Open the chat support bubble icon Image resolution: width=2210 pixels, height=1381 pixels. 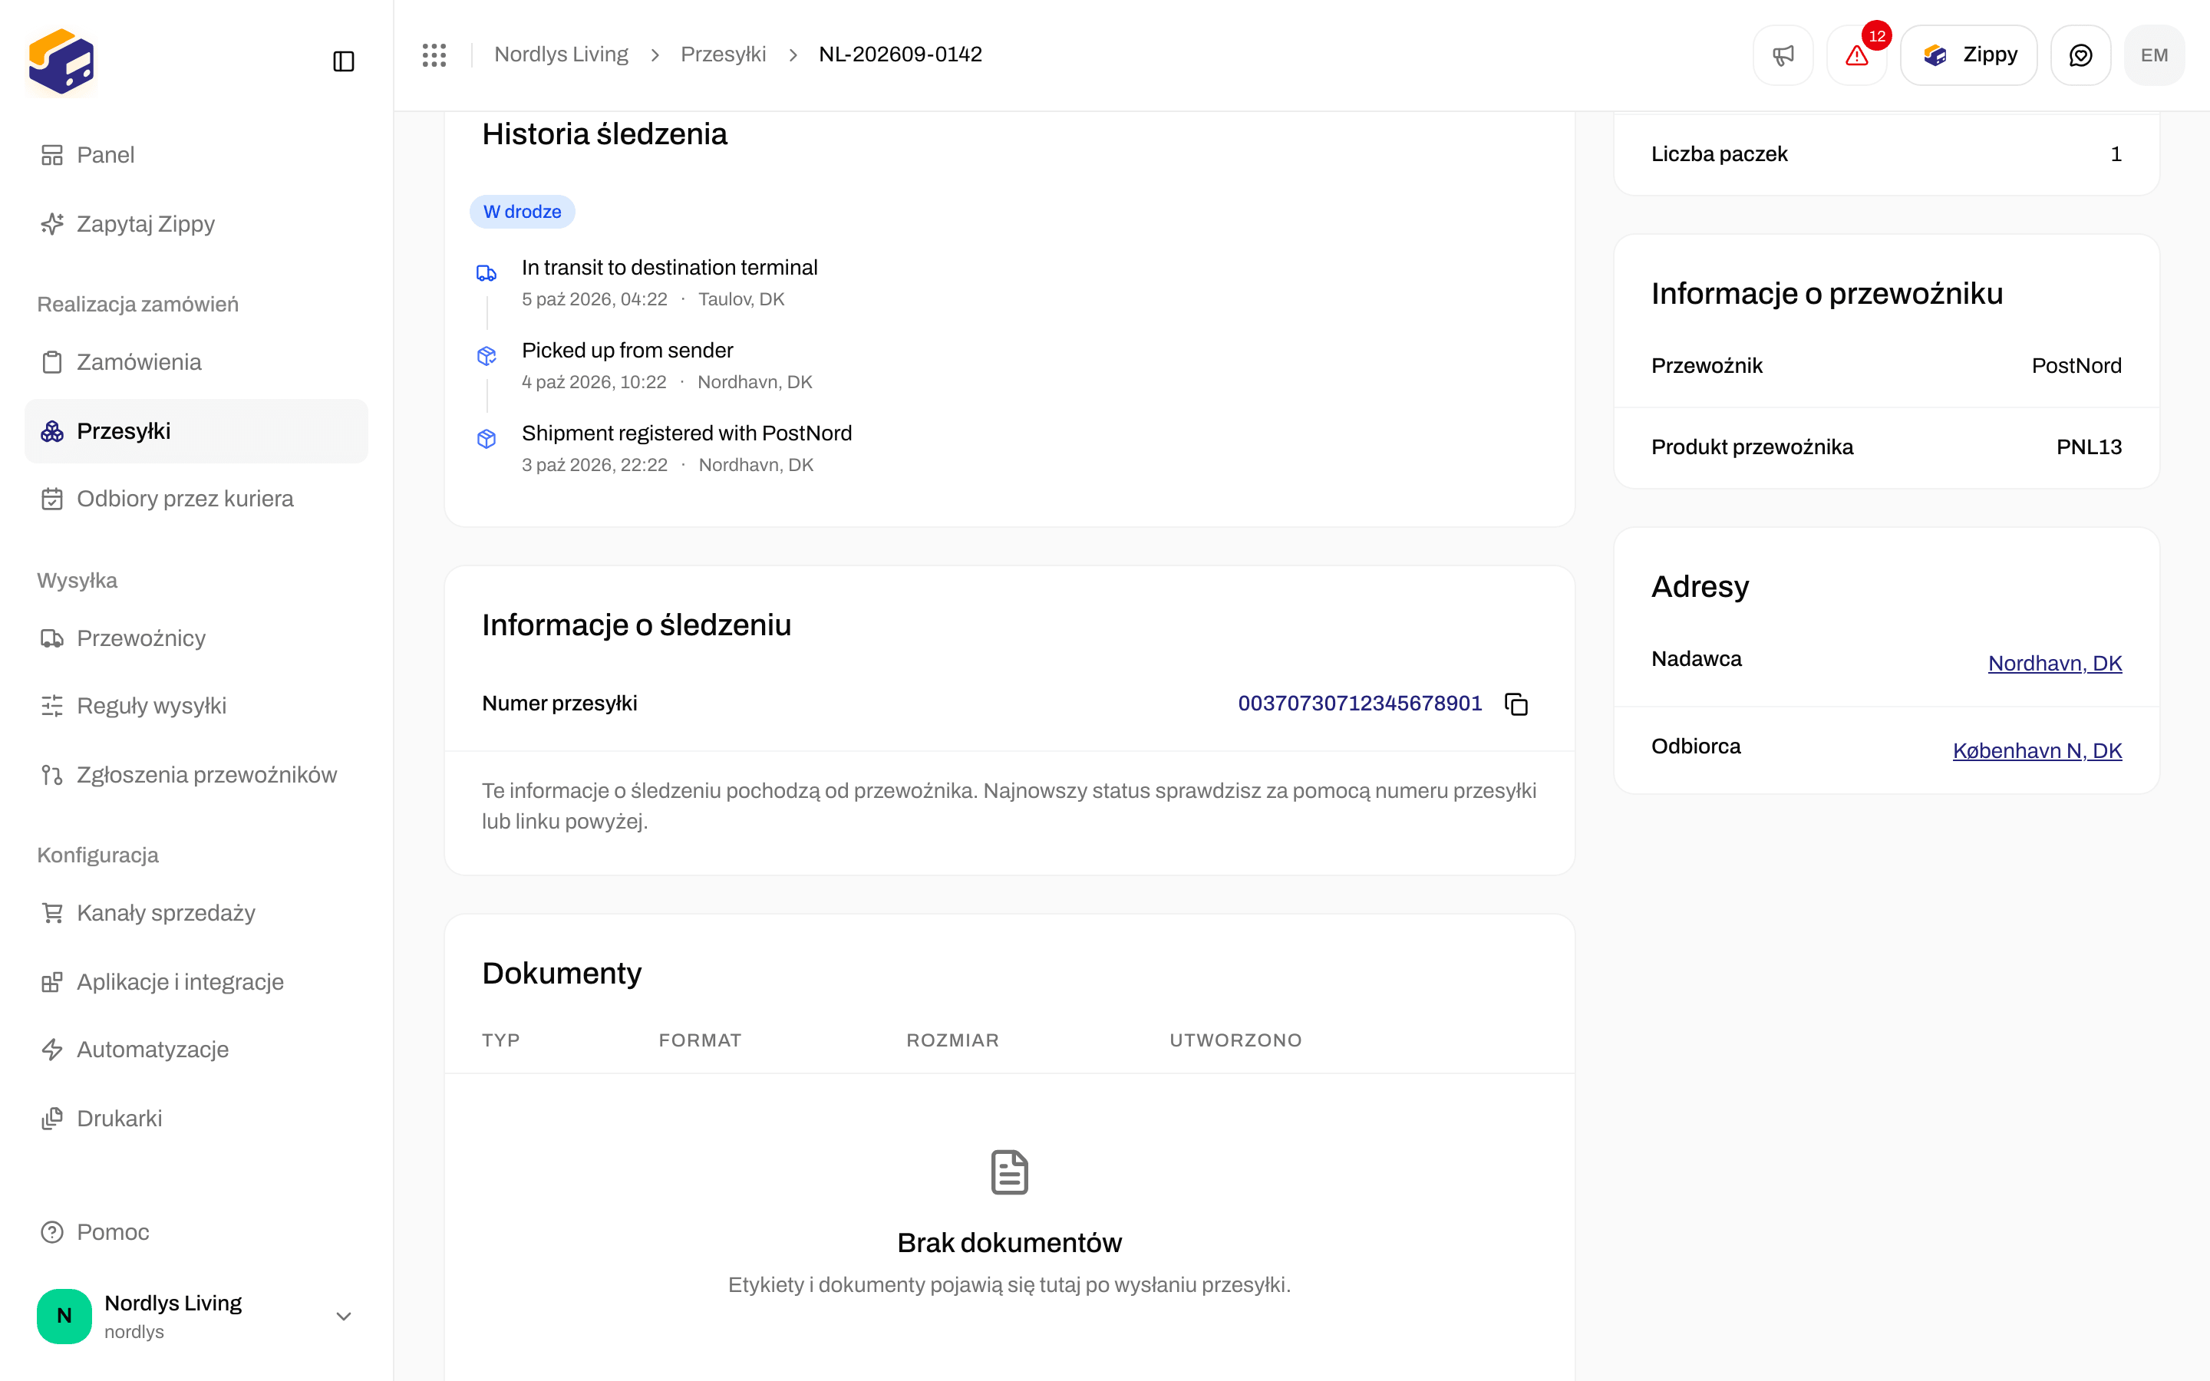pos(2080,54)
